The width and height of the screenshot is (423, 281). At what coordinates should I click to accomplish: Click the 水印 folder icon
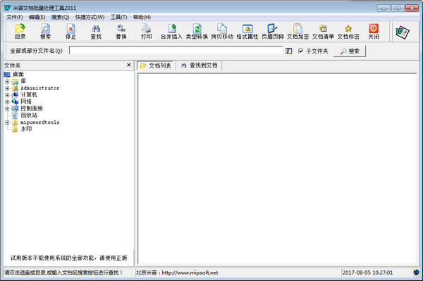pos(15,129)
